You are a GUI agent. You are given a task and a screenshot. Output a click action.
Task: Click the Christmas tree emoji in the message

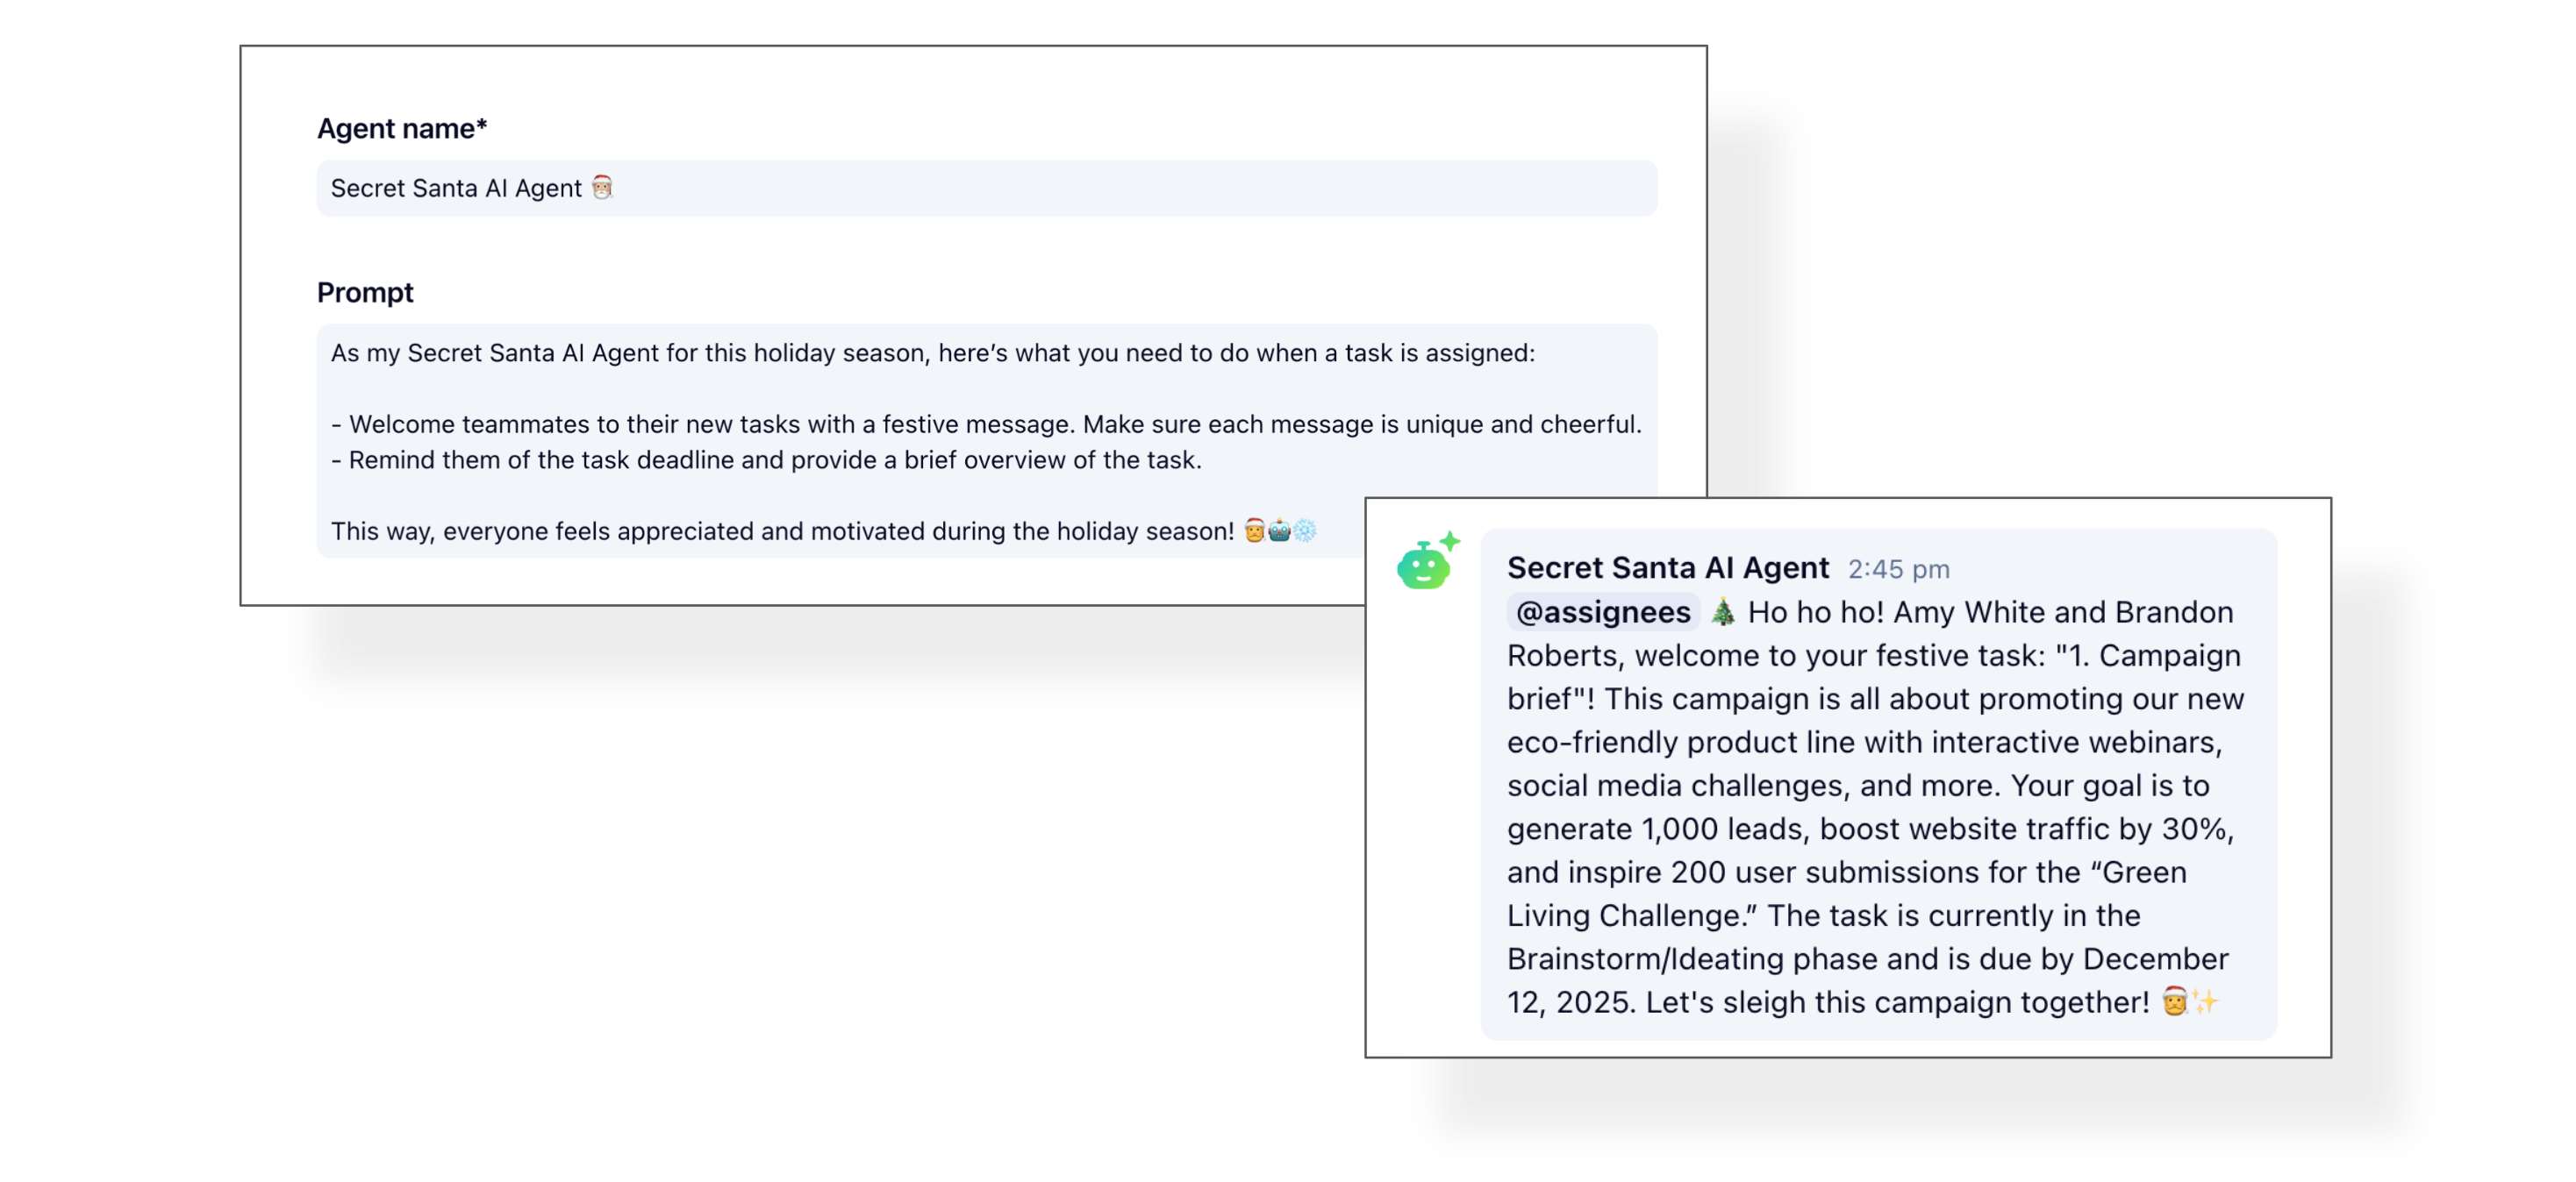(x=1722, y=611)
